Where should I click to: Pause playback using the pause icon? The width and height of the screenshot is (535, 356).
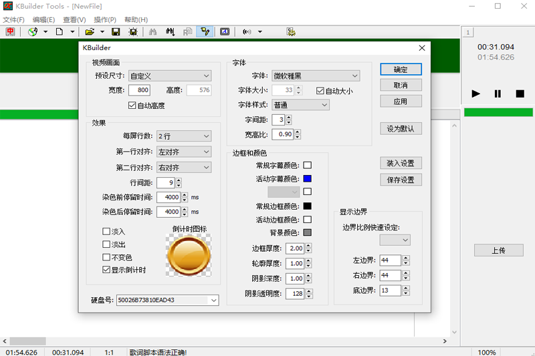(498, 94)
